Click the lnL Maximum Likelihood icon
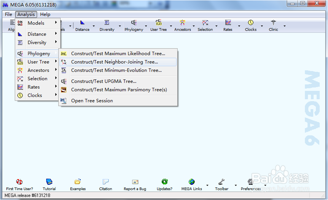328x200 pixels. (64, 54)
